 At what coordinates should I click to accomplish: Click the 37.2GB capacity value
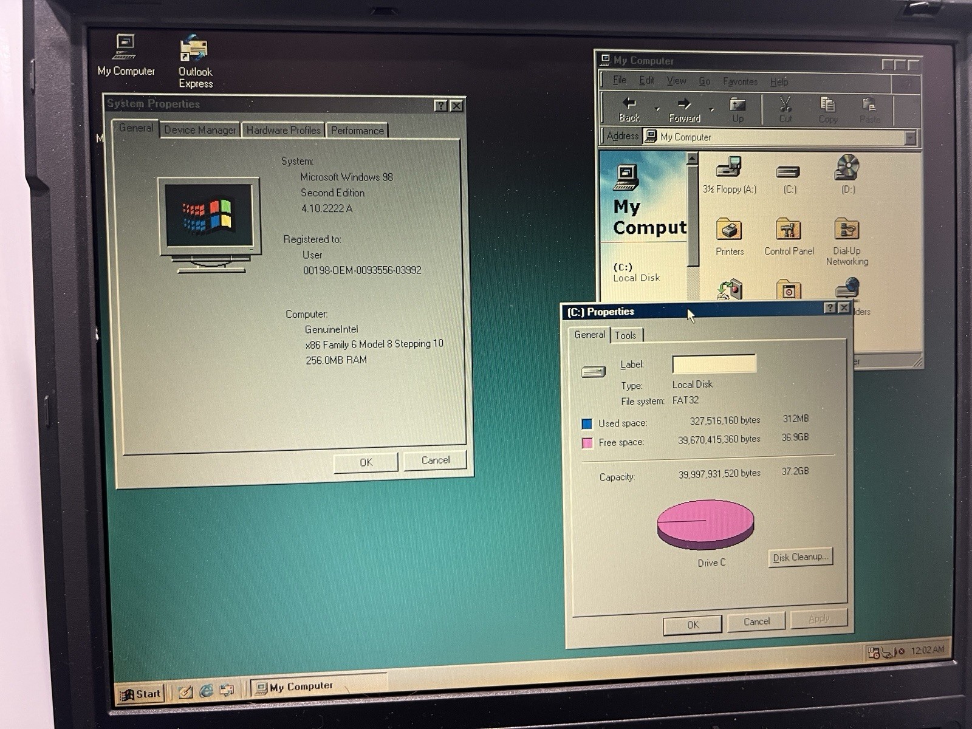coord(795,471)
